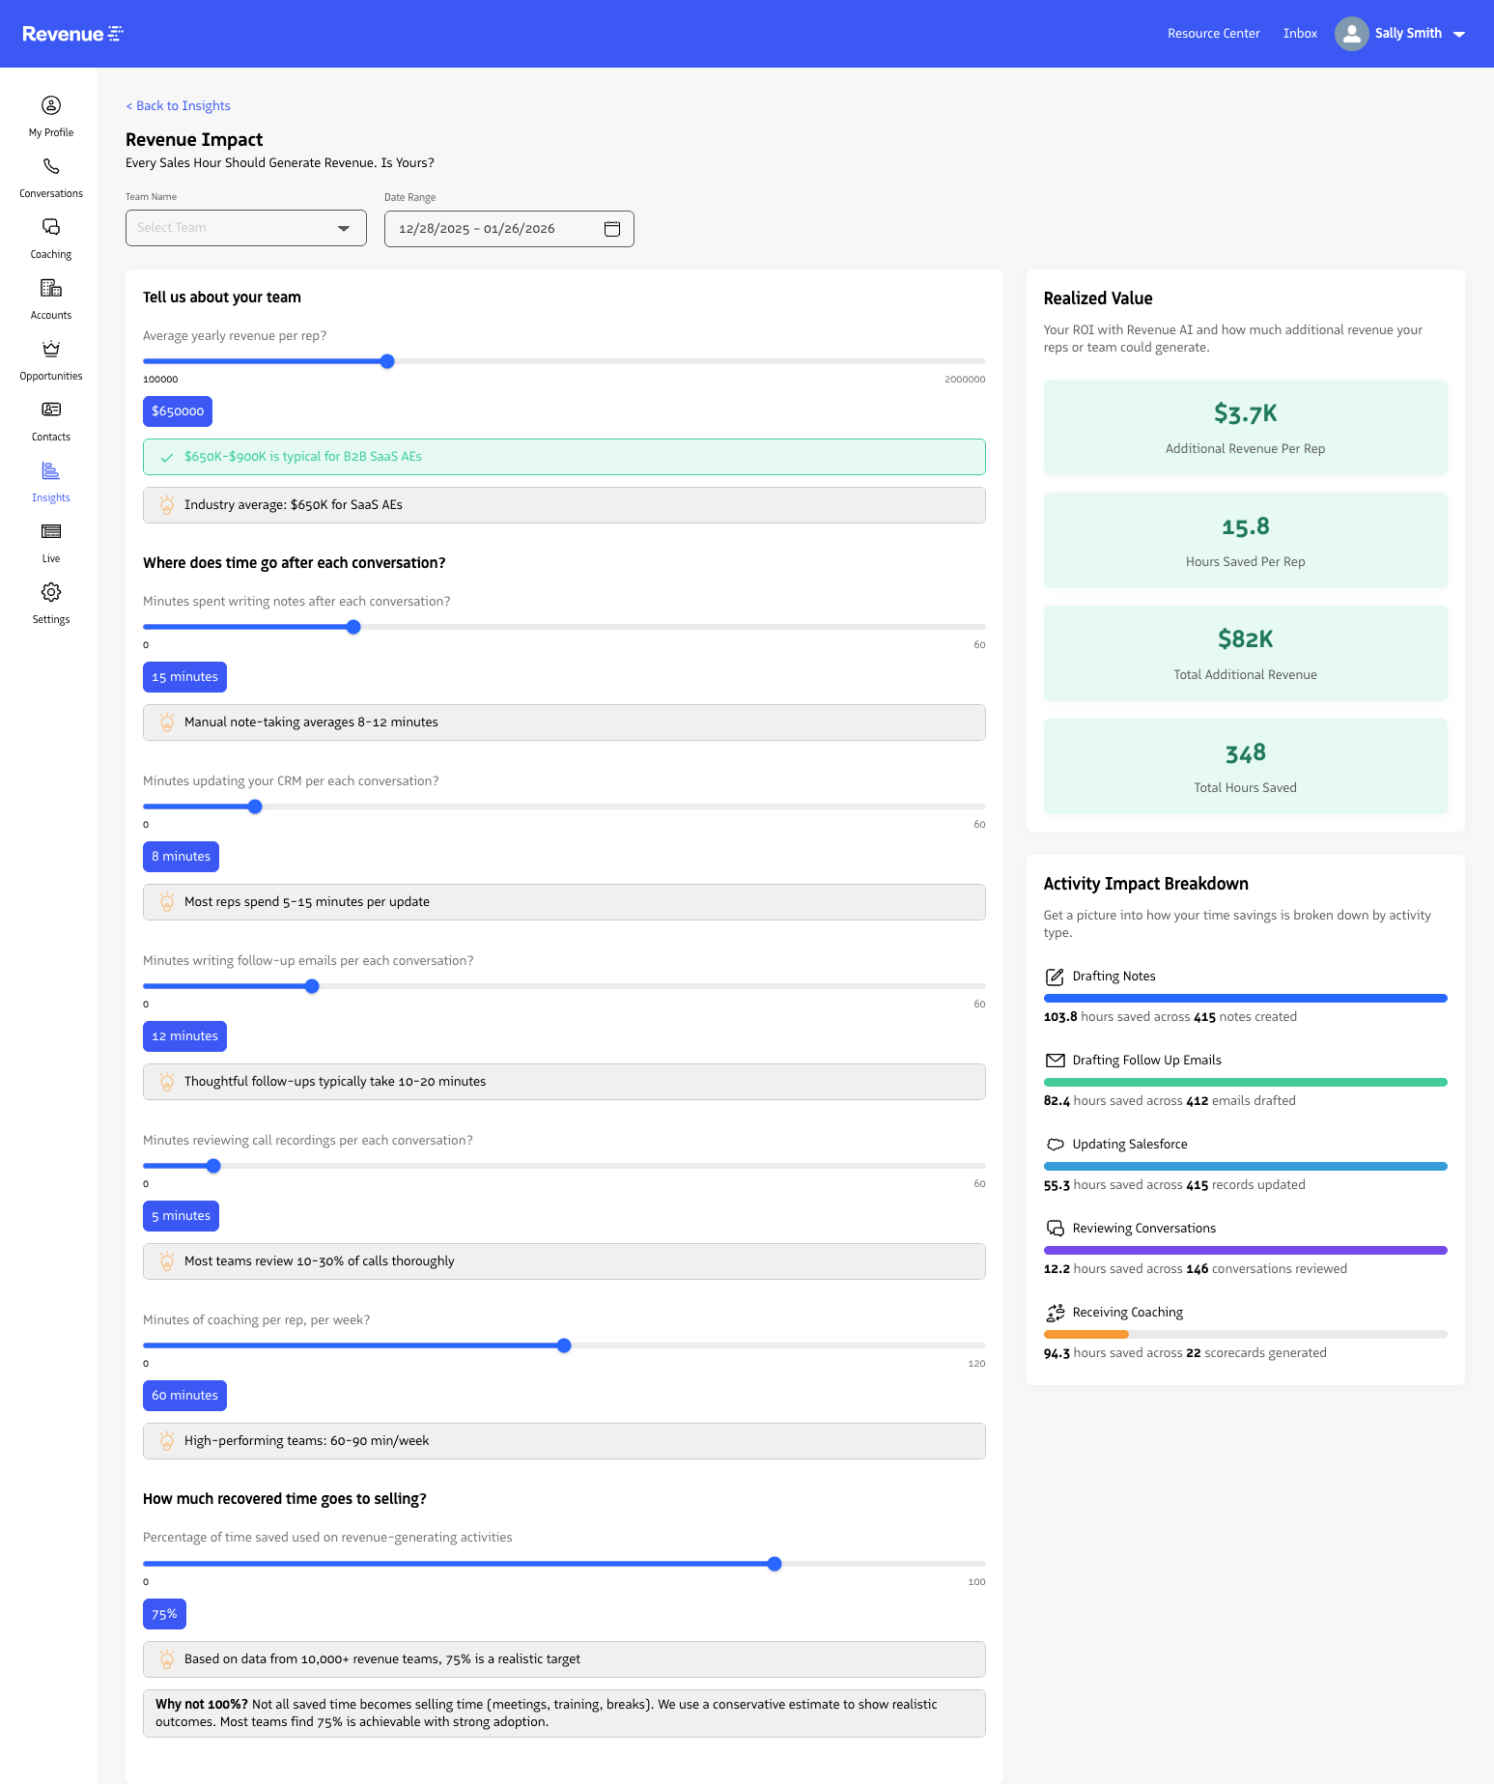Viewport: 1494px width, 1784px height.
Task: Open the Coaching section icon
Action: coord(51,227)
